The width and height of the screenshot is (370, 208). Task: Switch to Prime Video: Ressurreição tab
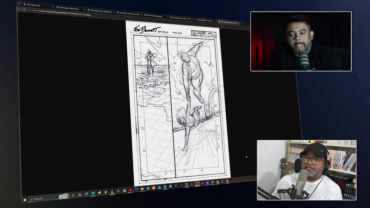156,16
